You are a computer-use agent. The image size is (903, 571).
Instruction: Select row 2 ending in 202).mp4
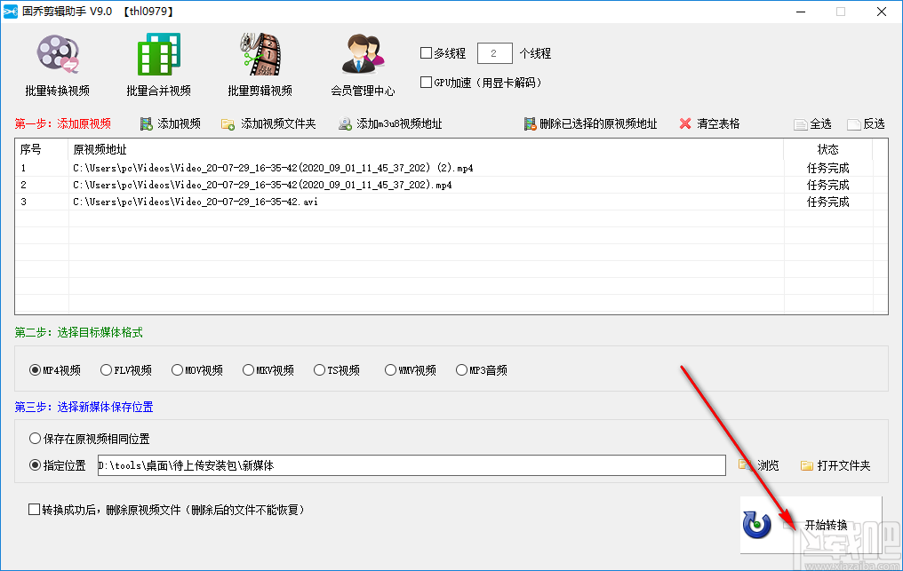tap(451, 185)
